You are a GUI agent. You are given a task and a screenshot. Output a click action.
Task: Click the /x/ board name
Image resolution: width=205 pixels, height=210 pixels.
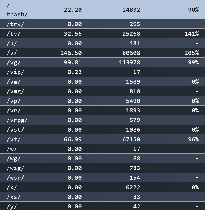(x=12, y=187)
